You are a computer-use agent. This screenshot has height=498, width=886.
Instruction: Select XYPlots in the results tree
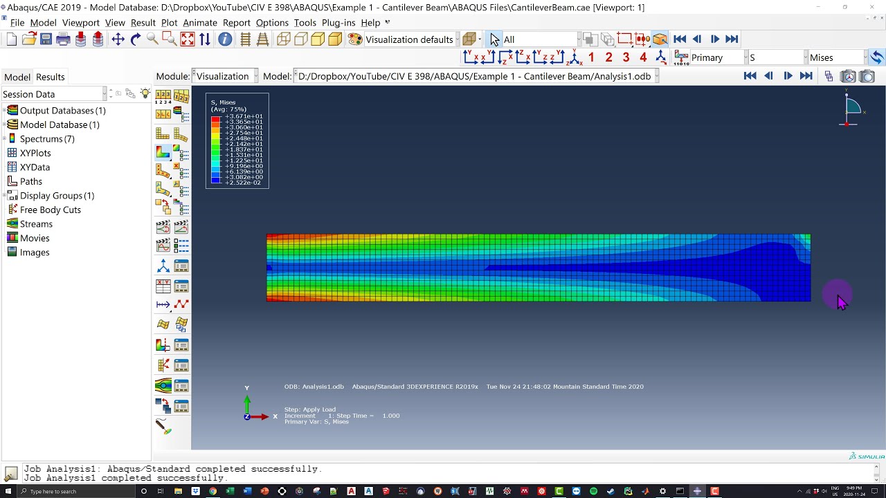click(x=35, y=153)
